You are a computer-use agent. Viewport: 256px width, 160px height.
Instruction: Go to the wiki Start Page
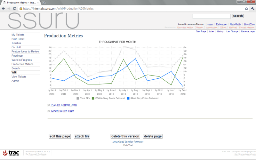pyautogui.click(x=201, y=31)
